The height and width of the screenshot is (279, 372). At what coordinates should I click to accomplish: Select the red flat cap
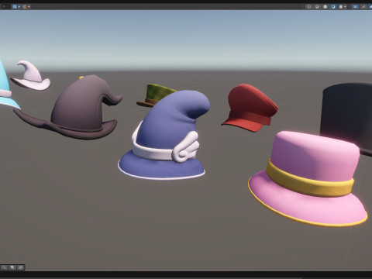[x=250, y=107]
